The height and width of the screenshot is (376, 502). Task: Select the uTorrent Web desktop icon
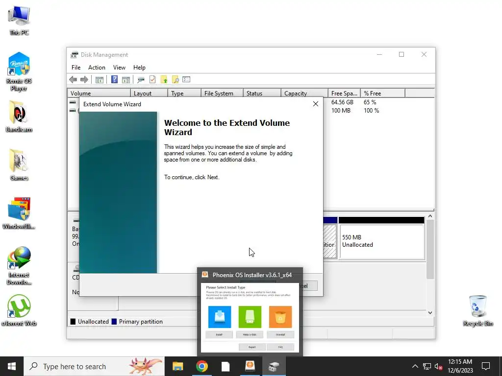(19, 310)
